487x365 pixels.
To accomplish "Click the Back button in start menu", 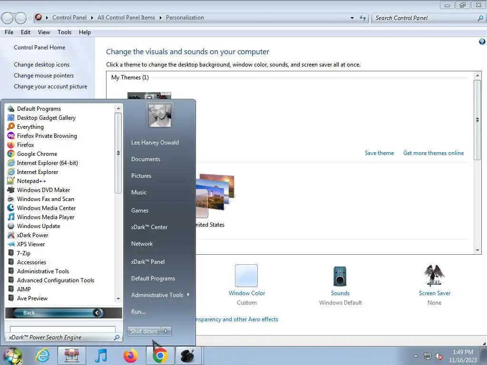I will click(59, 313).
